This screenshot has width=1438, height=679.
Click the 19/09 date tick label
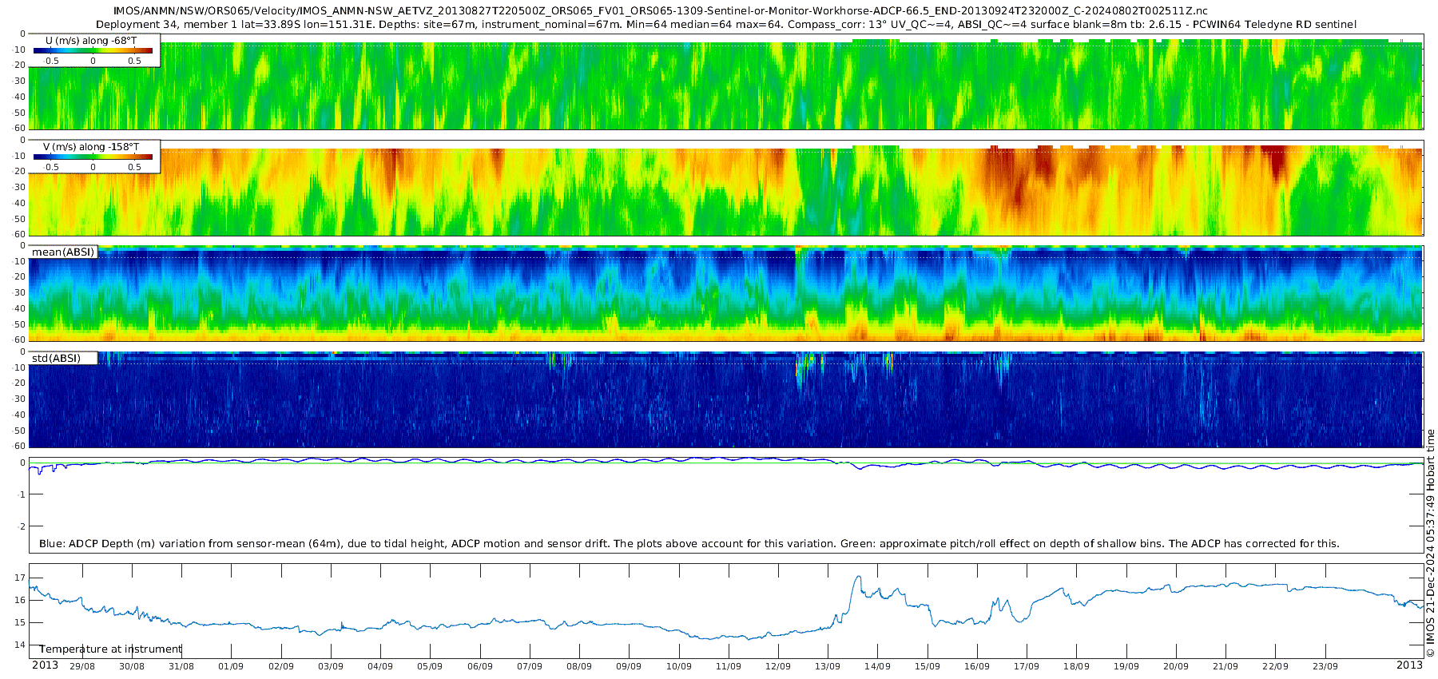1126,666
